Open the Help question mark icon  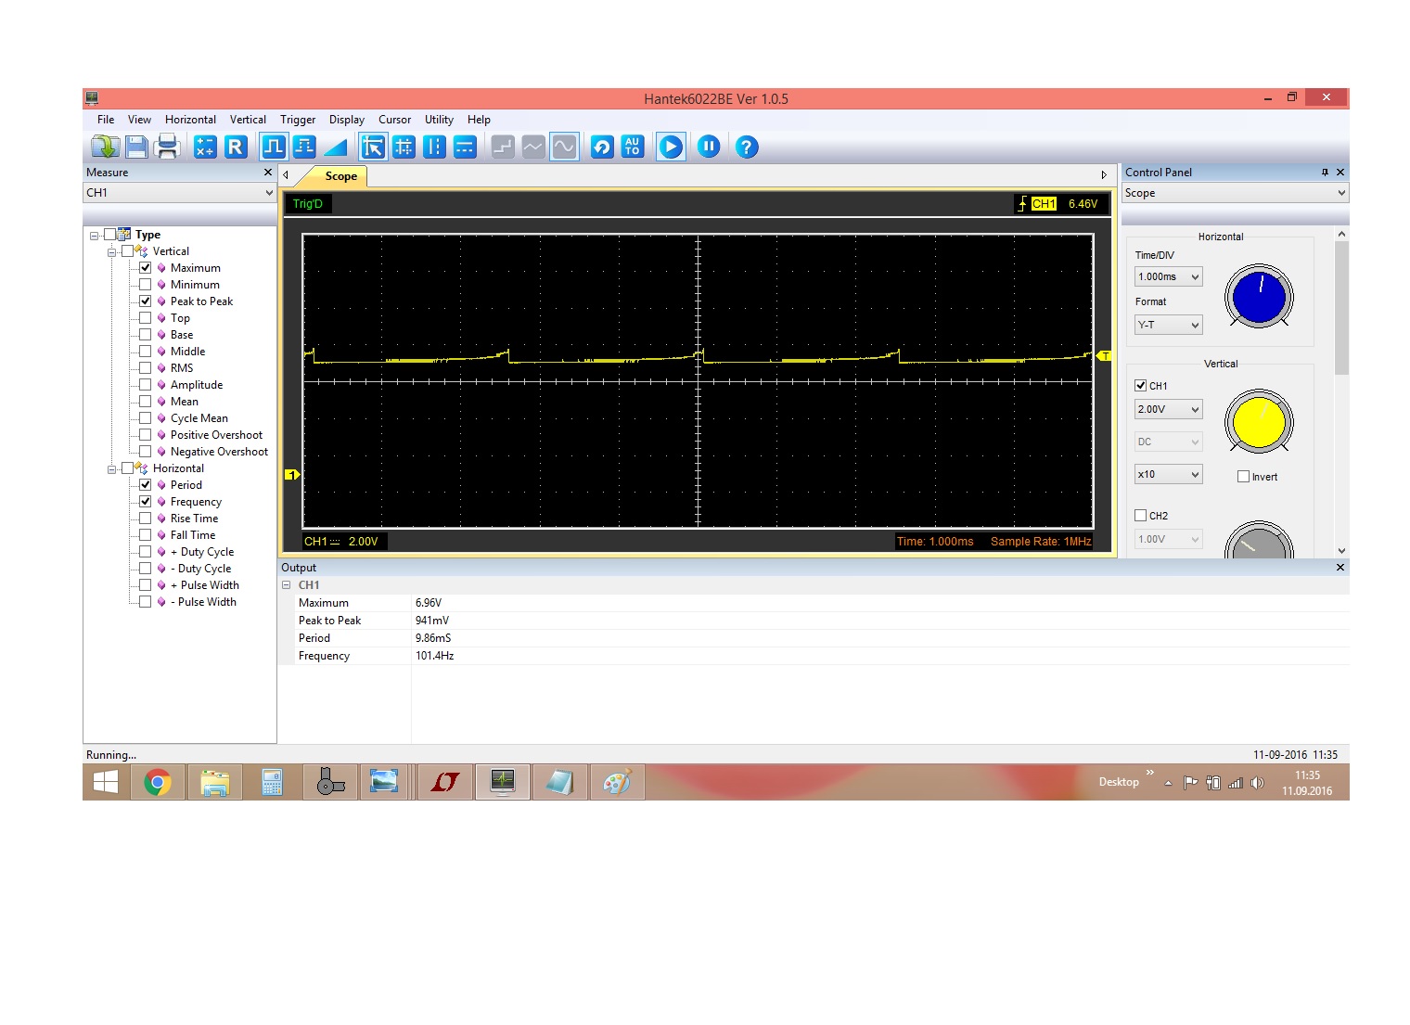point(747,147)
